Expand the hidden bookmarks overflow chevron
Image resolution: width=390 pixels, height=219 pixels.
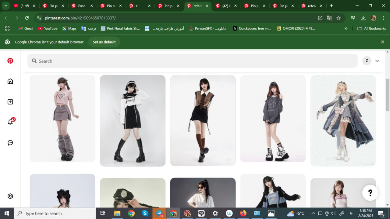coord(346,28)
